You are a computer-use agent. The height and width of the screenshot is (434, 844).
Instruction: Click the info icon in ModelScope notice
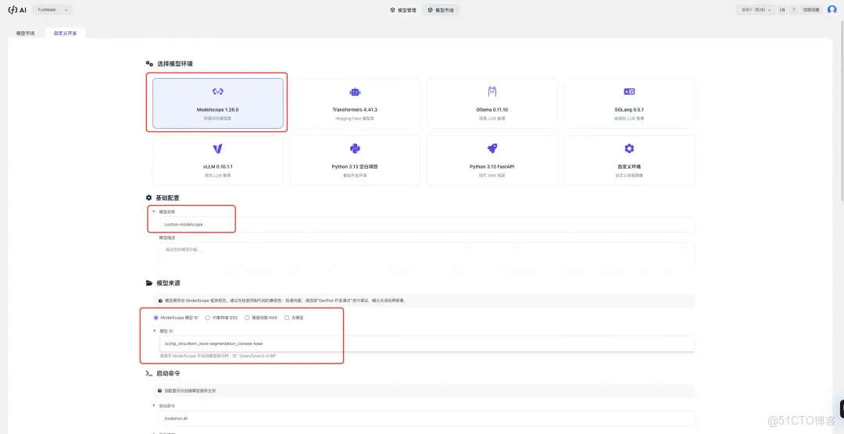(160, 301)
